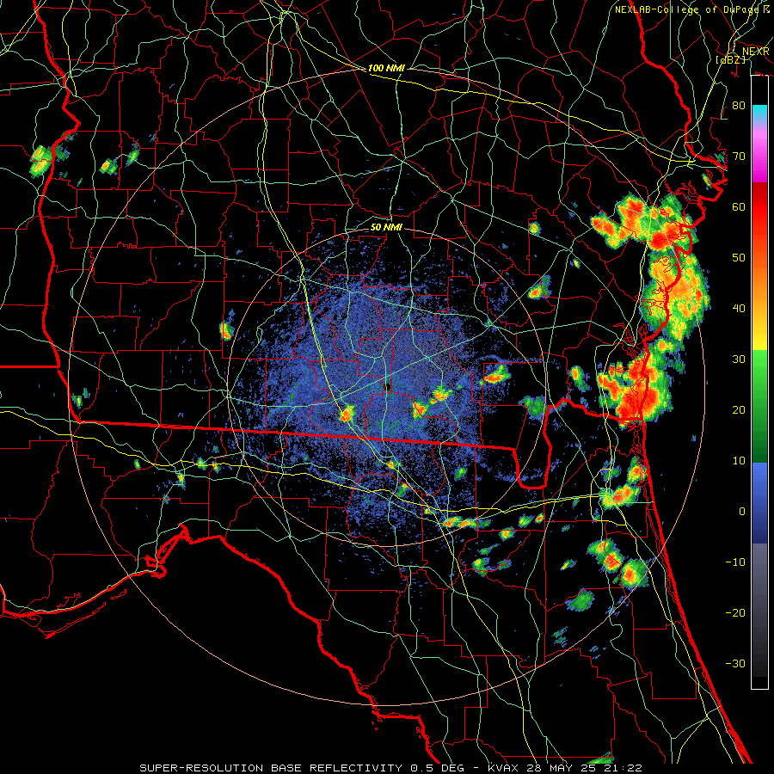
Task: Click the KVAX radar site marker at center
Action: pos(388,387)
